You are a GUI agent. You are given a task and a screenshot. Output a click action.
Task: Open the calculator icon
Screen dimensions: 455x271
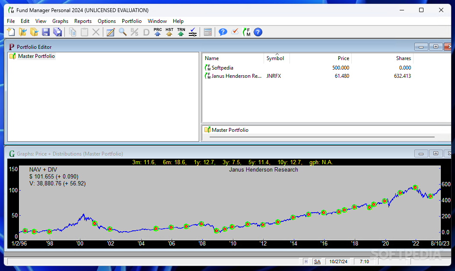208,32
